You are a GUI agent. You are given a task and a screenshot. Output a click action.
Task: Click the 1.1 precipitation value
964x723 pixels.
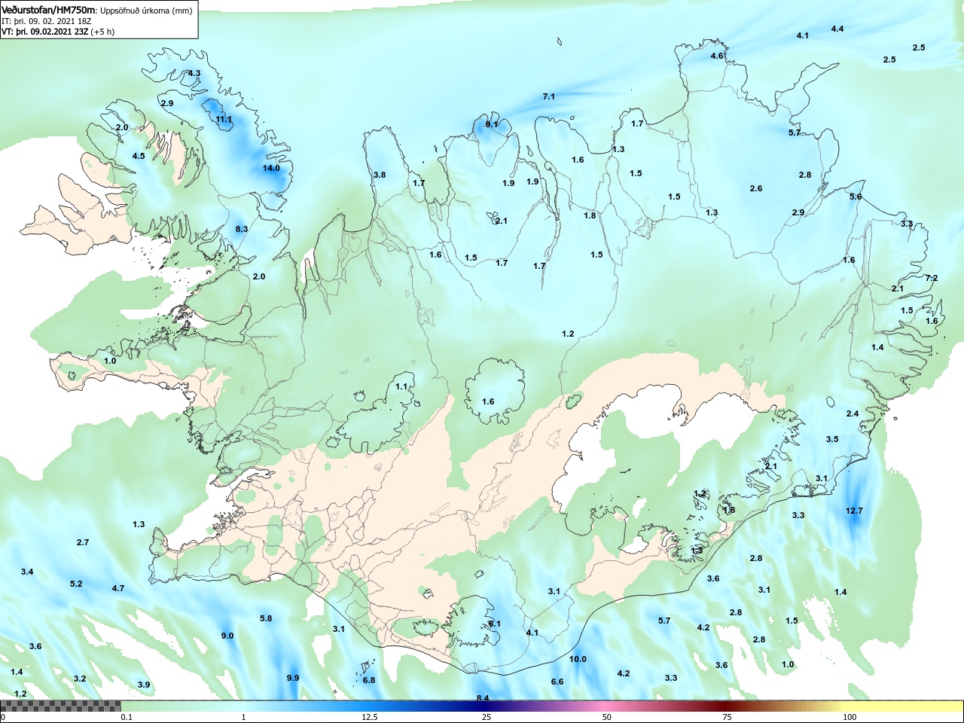tap(401, 386)
